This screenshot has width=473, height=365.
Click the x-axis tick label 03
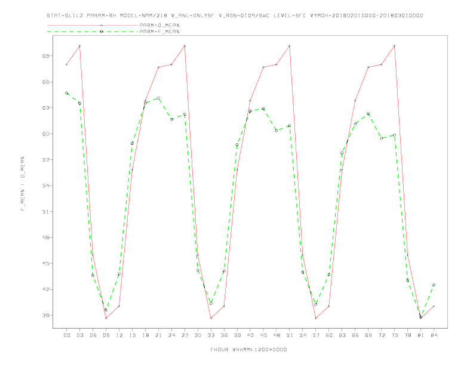pos(79,335)
